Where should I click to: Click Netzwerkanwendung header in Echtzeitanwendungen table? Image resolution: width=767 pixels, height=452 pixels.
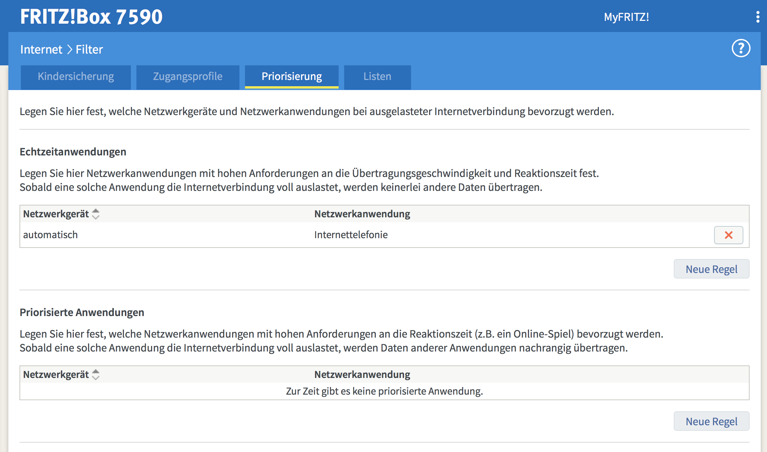click(x=362, y=214)
